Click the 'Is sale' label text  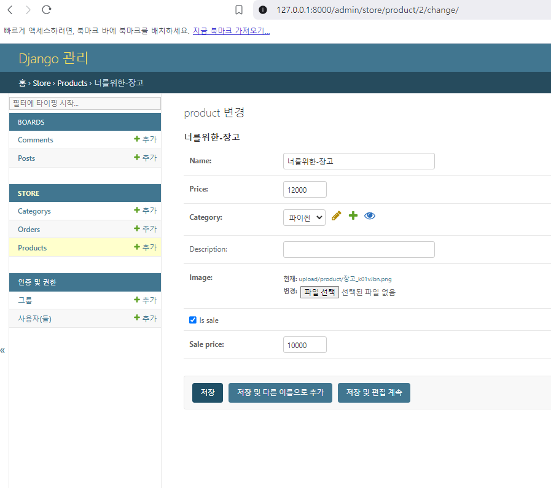coord(209,320)
